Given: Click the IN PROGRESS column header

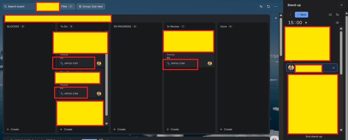Looking at the screenshot, I should click(122, 26).
